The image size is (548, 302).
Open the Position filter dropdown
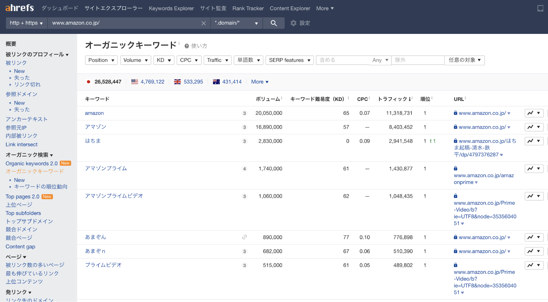tap(101, 60)
